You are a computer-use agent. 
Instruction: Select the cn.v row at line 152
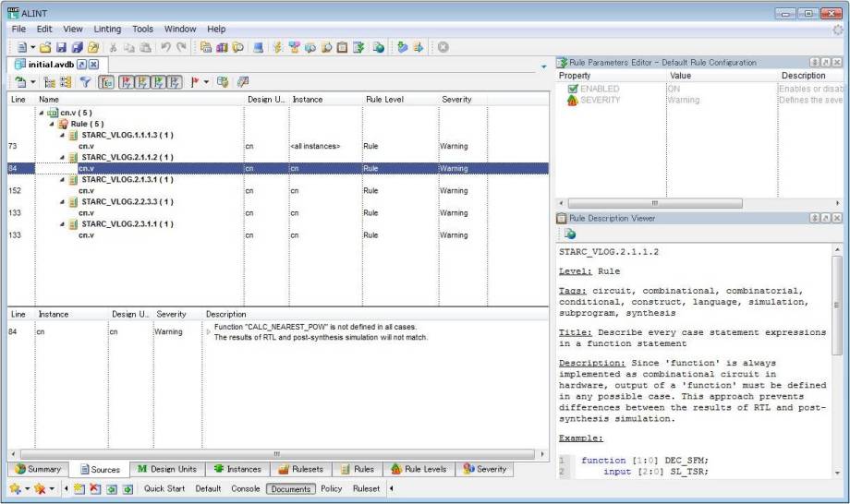tap(277, 191)
